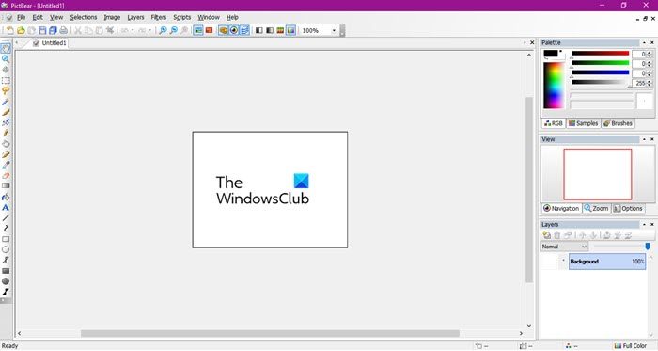Screen dimensions: 658x351
Task: Toggle the grayscale mode toolbar icon
Action: tap(270, 30)
